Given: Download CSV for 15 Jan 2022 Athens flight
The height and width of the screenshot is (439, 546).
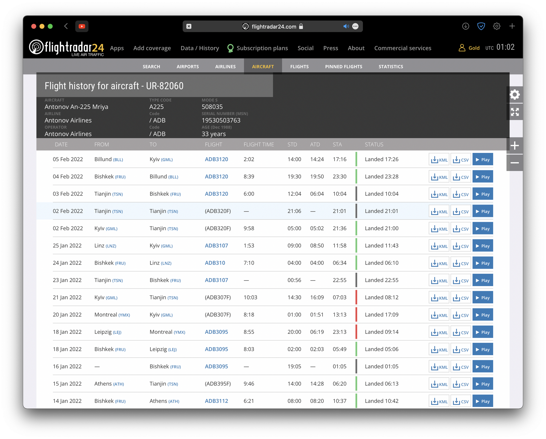Looking at the screenshot, I should point(461,384).
